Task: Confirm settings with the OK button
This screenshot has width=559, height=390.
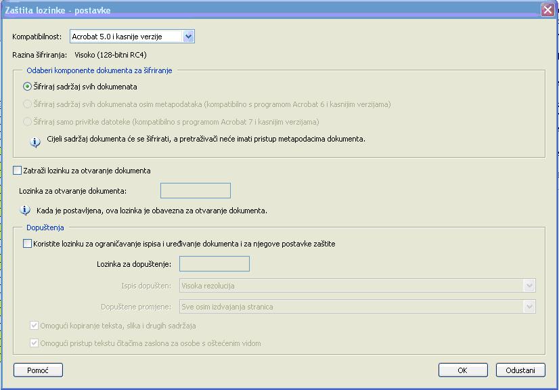Action: pyautogui.click(x=463, y=370)
